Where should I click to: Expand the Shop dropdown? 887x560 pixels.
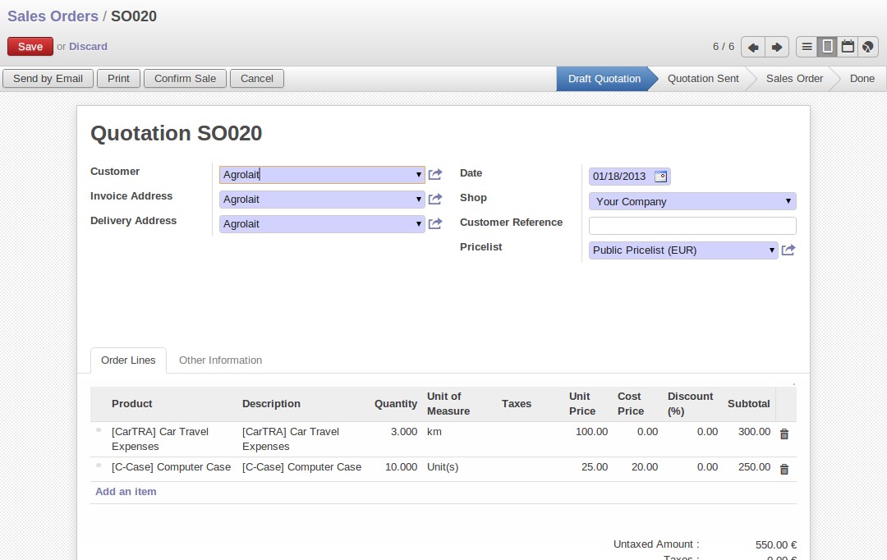[x=788, y=201]
